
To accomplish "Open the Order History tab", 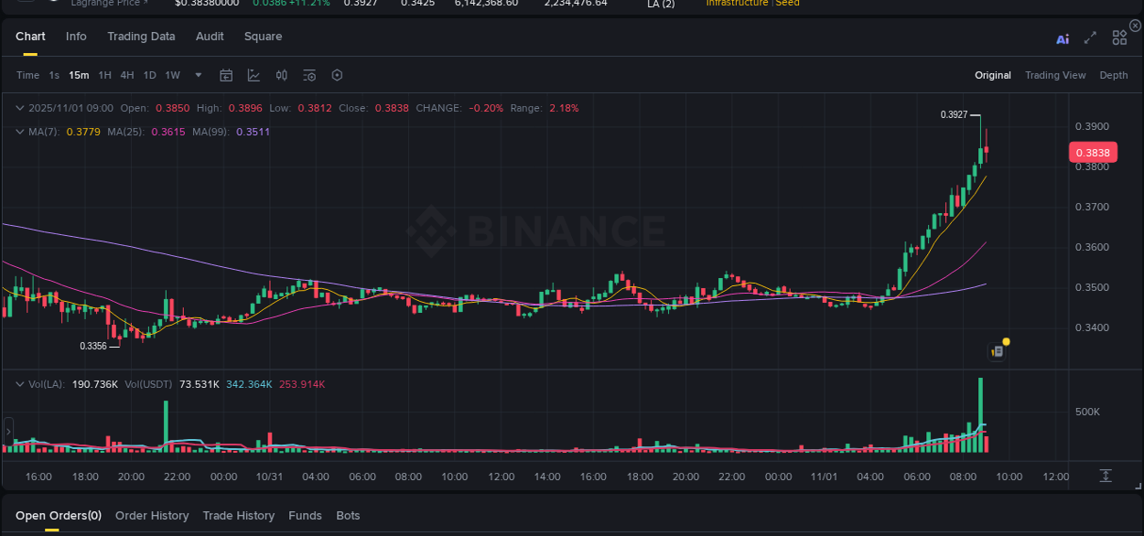I will (152, 515).
